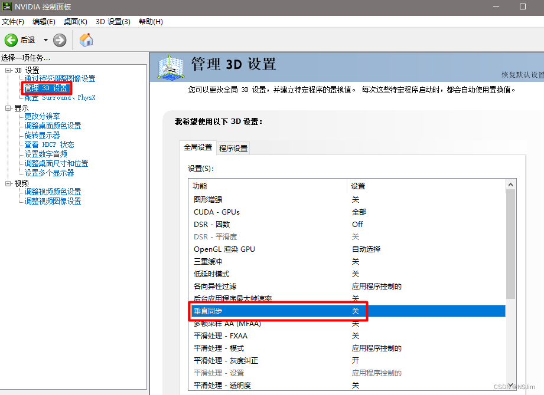This screenshot has width=544, height=395.
Task: Click the scroll up arrow of settings list
Action: click(x=511, y=185)
